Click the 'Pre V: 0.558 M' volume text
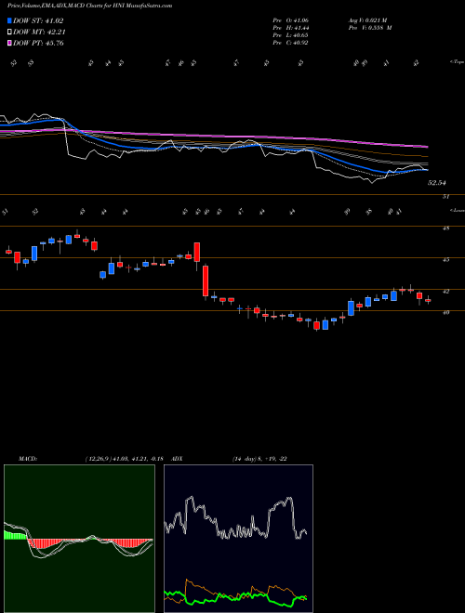Screen dimensions: 465x613 coord(370,28)
